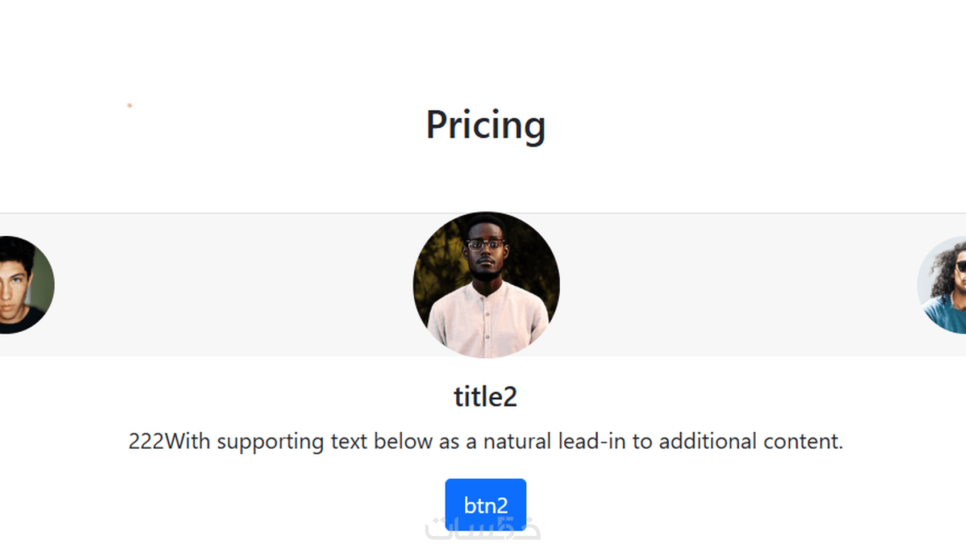The height and width of the screenshot is (551, 966).
Task: Click the faint watermark logo under btn2
Action: pyautogui.click(x=483, y=528)
